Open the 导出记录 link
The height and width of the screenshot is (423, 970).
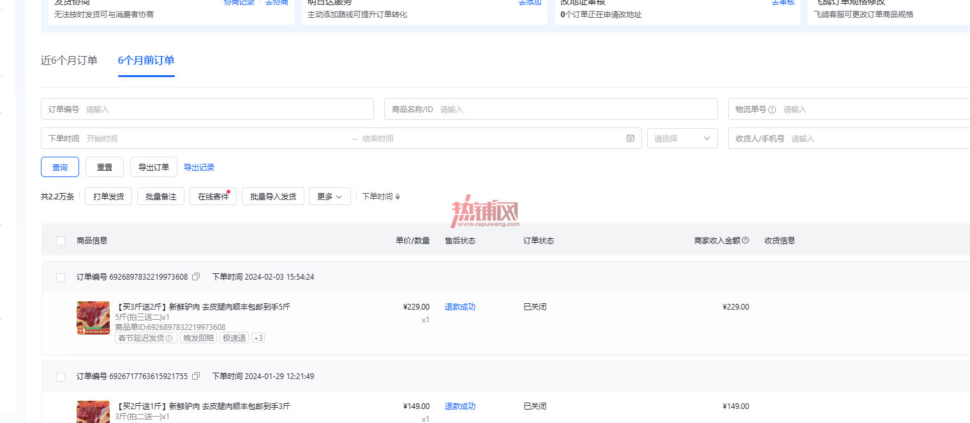pyautogui.click(x=199, y=168)
